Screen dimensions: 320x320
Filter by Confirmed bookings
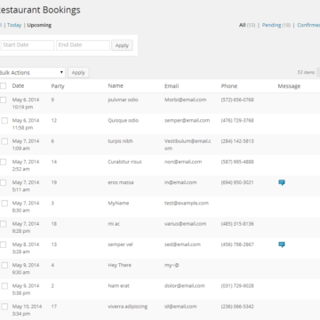point(308,25)
